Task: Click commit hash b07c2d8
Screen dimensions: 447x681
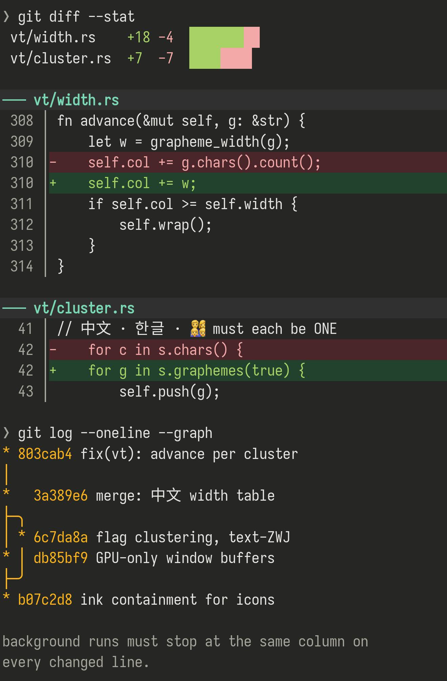Action: 45,600
